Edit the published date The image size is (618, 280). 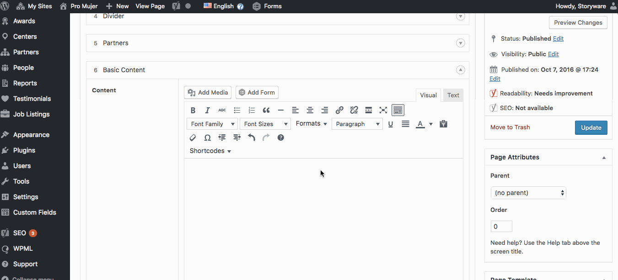point(495,79)
